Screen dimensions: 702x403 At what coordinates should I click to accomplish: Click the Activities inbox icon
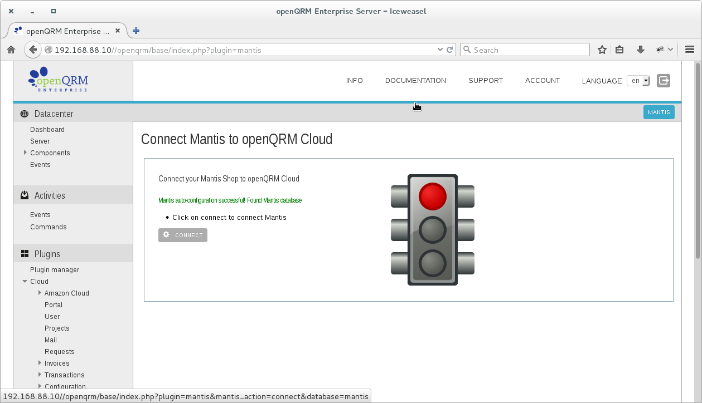point(25,195)
